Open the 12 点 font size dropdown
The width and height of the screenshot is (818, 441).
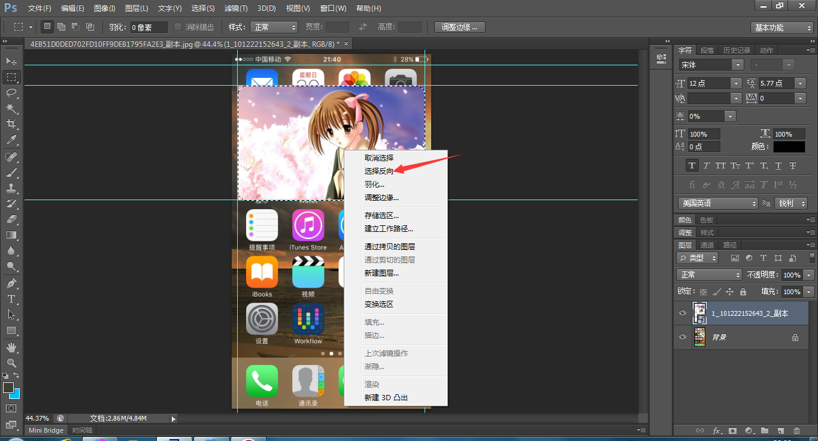[x=714, y=83]
